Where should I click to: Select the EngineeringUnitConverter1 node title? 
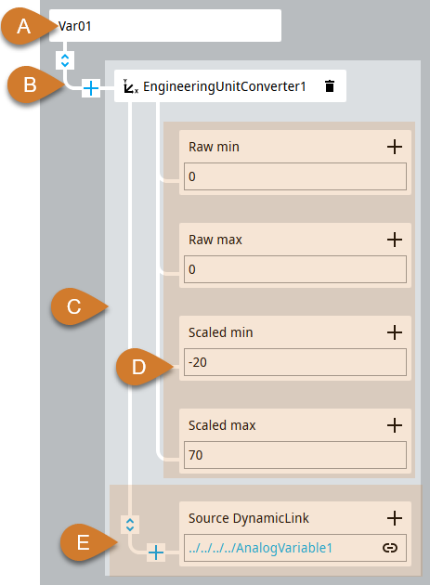point(225,86)
